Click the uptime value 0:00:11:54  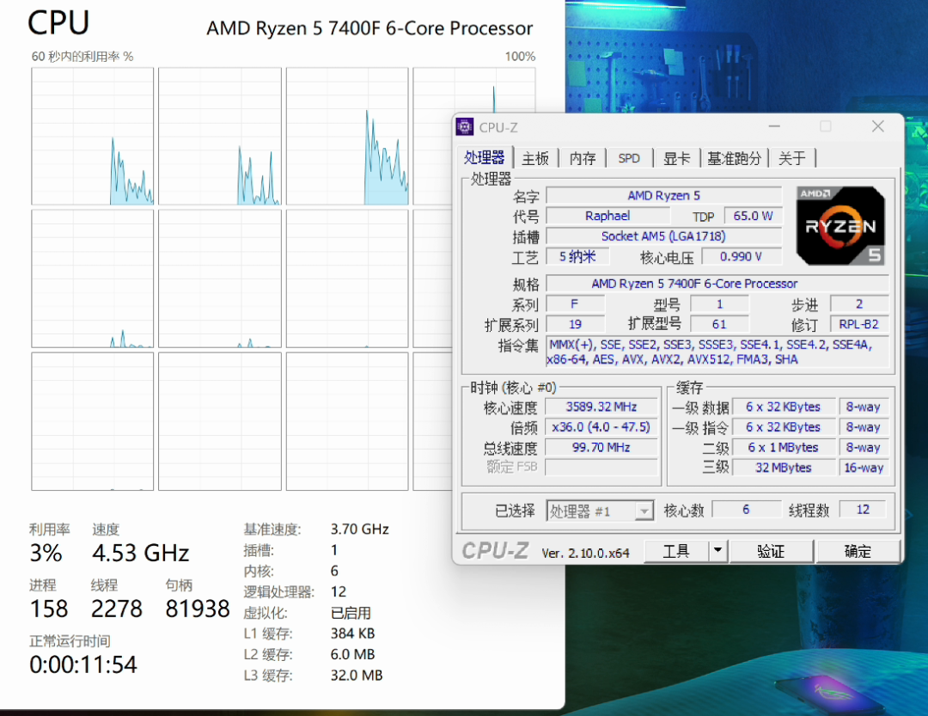pyautogui.click(x=83, y=664)
